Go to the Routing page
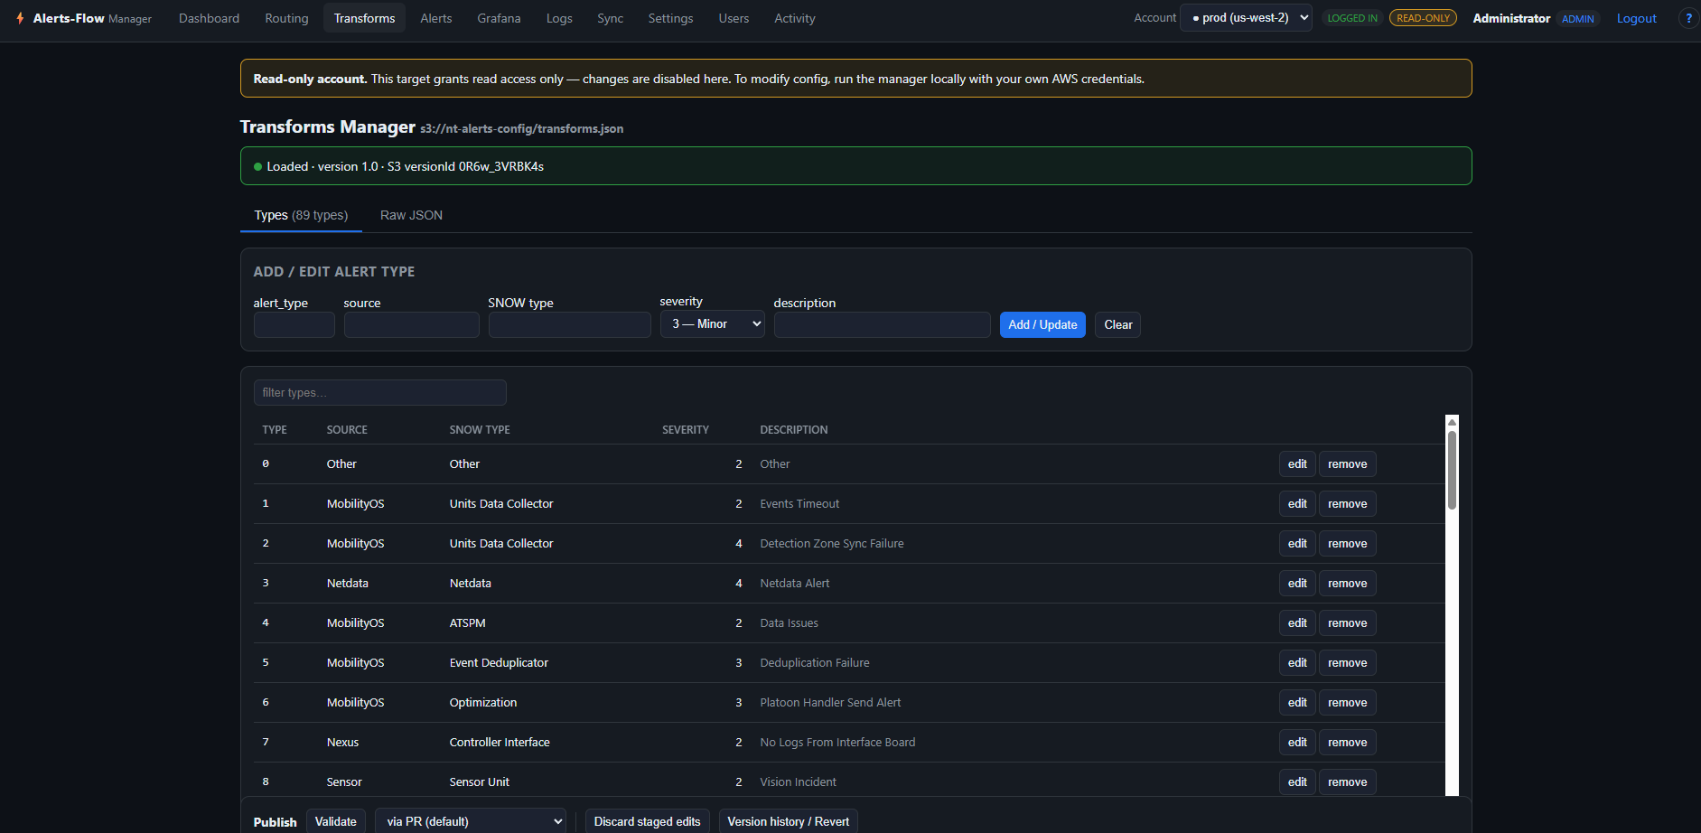The height and width of the screenshot is (833, 1701). [x=286, y=18]
